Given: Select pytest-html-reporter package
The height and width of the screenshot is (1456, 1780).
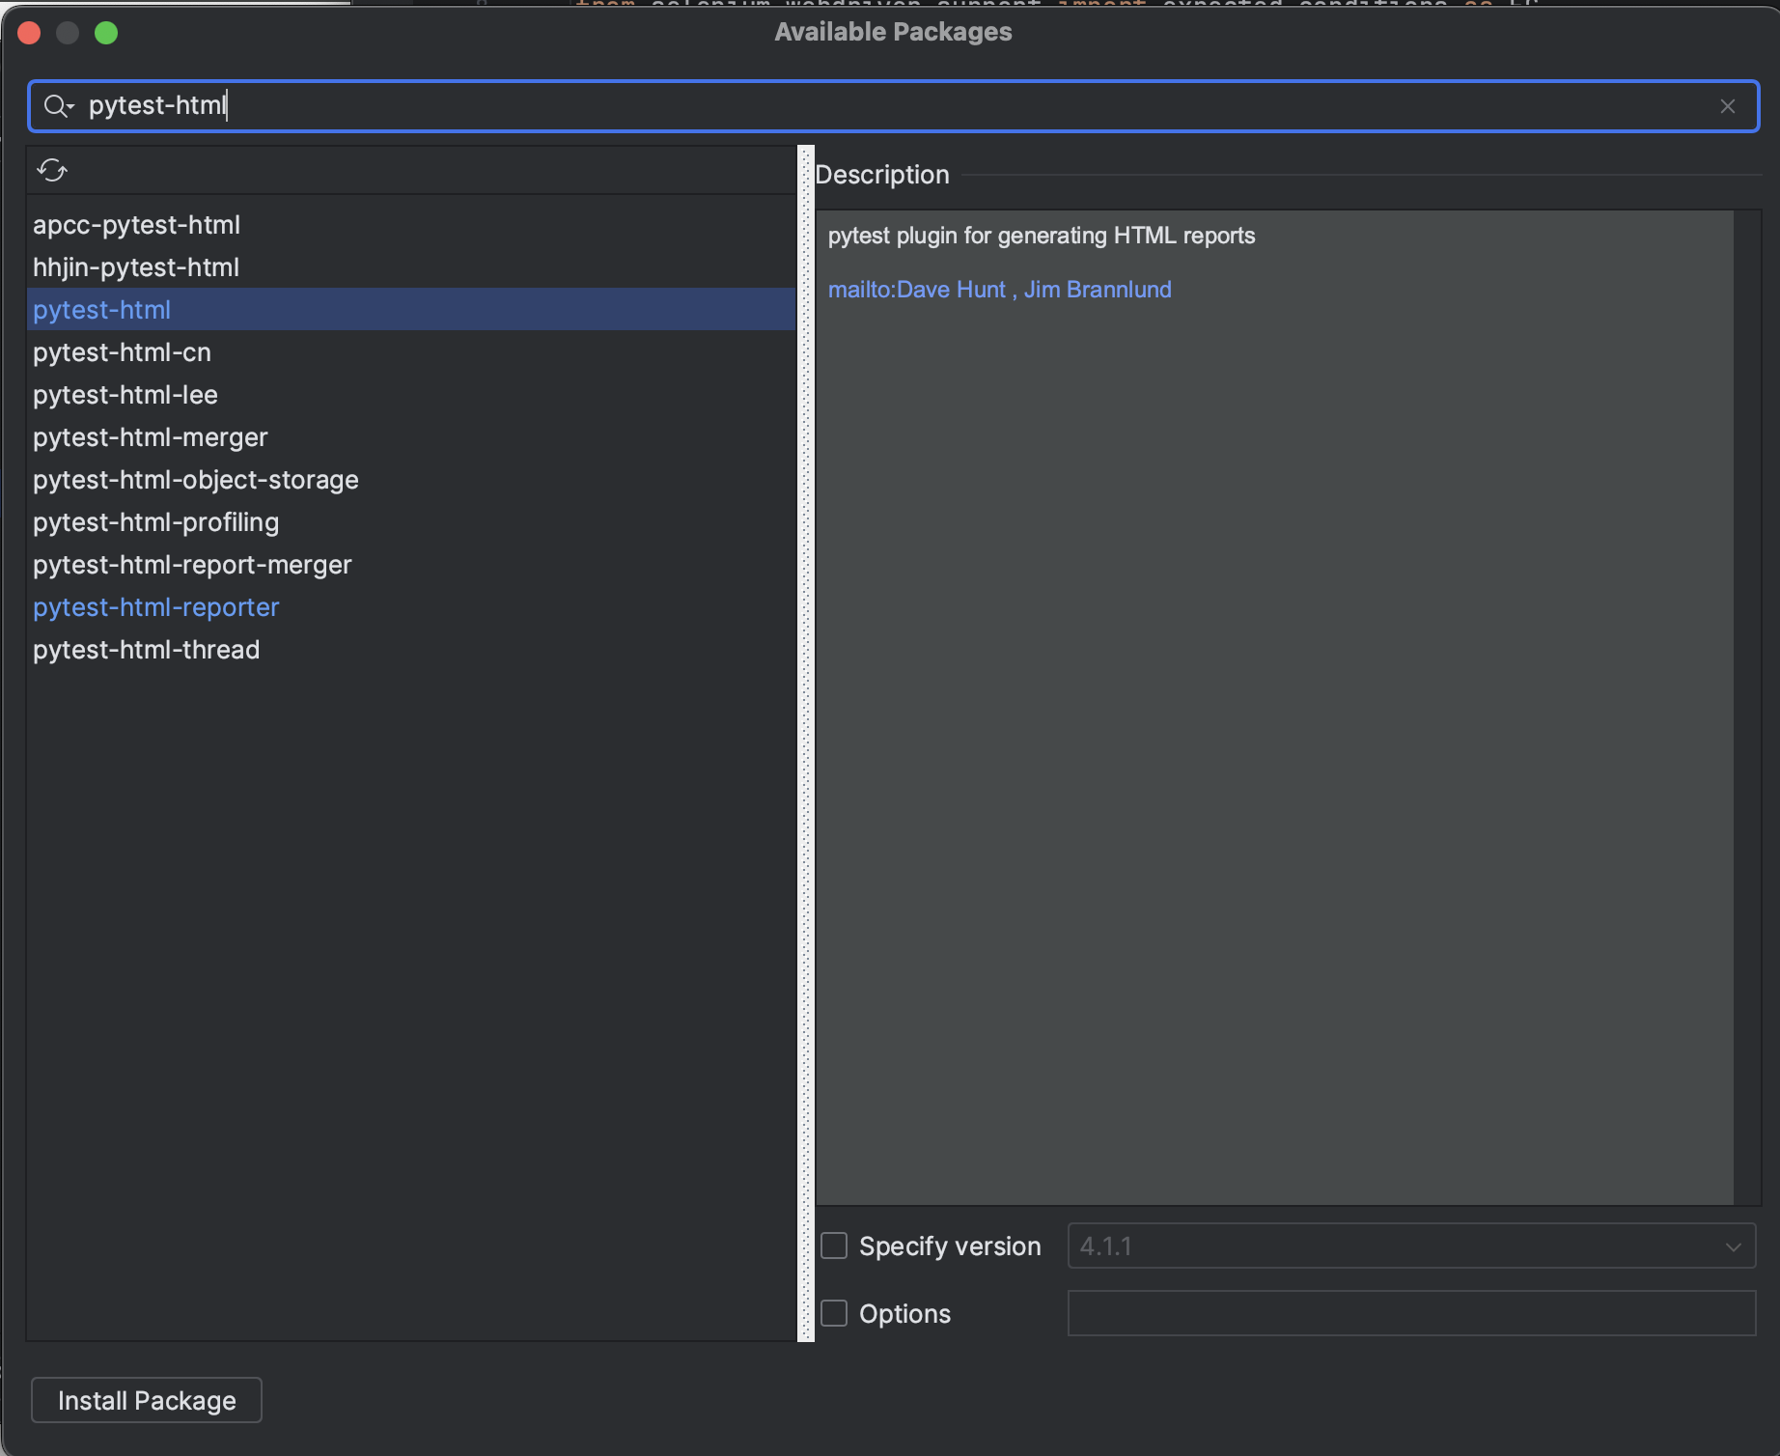Looking at the screenshot, I should (x=411, y=607).
